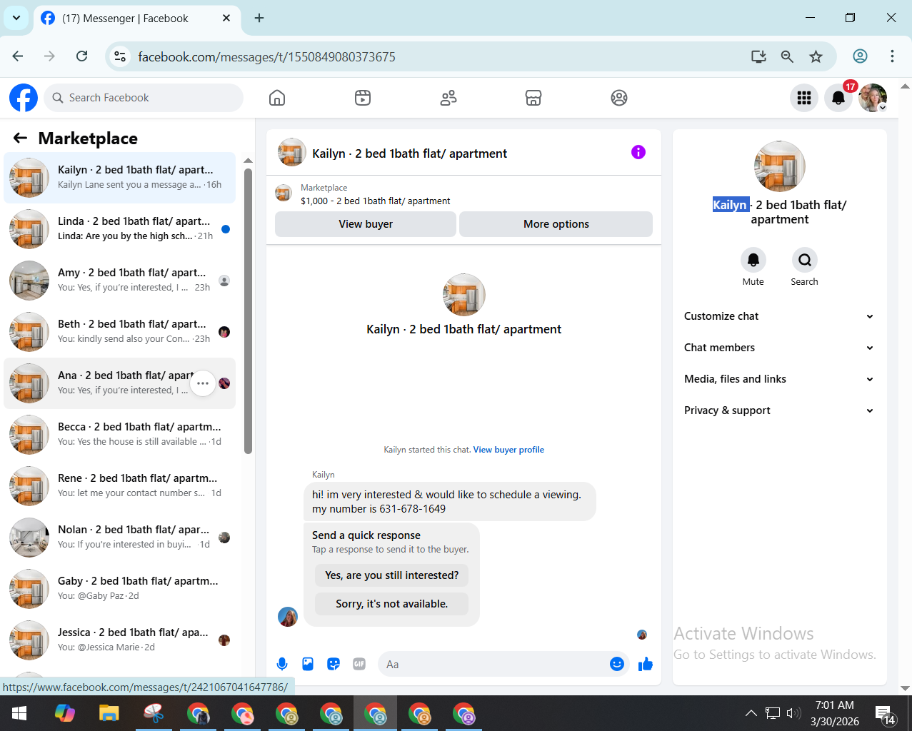912x731 pixels.
Task: Select the Messenger | Facebook browser tab
Action: [x=136, y=19]
